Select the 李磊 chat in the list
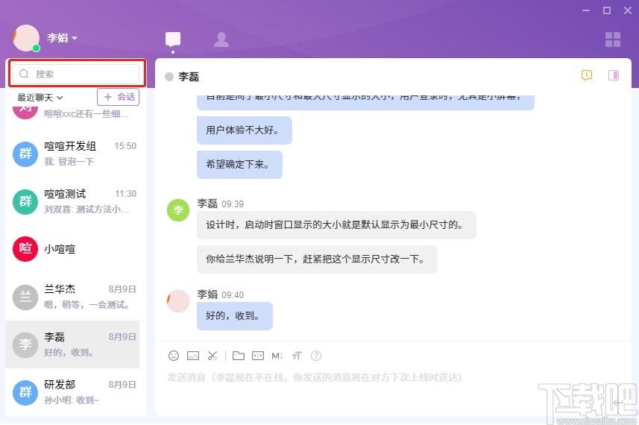The height and width of the screenshot is (425, 639). coord(72,344)
